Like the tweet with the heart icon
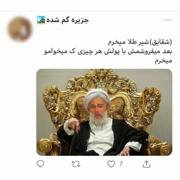Viewport: 180px width, 180px height. (x=111, y=164)
